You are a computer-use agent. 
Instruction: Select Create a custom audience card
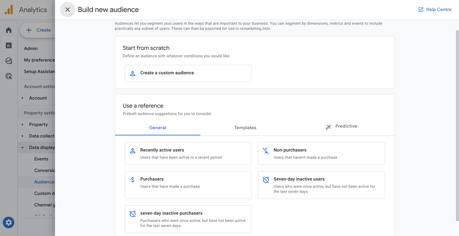pos(188,73)
